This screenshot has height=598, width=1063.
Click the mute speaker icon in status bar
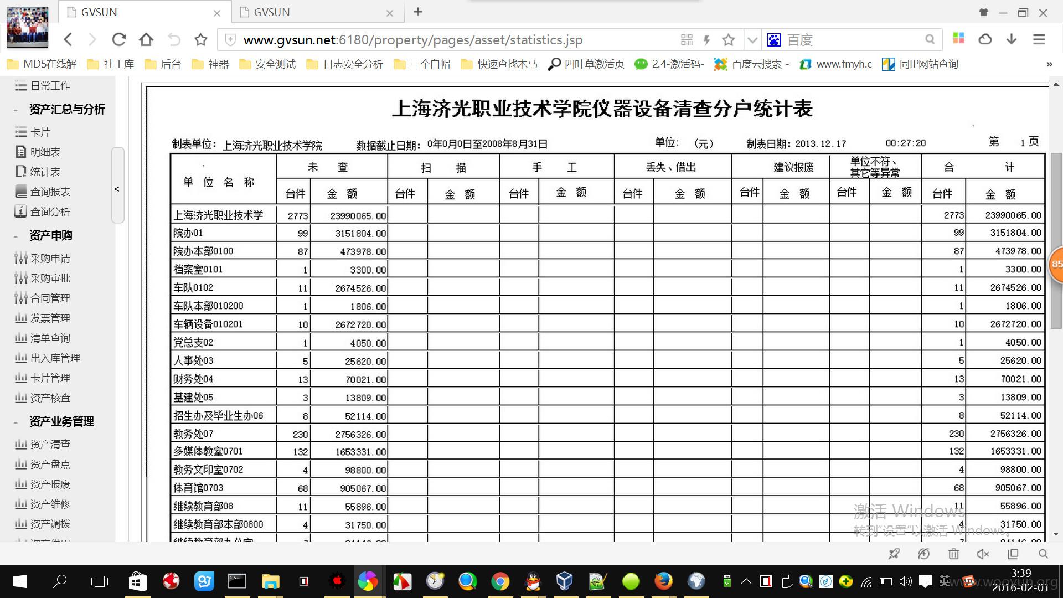coord(983,554)
